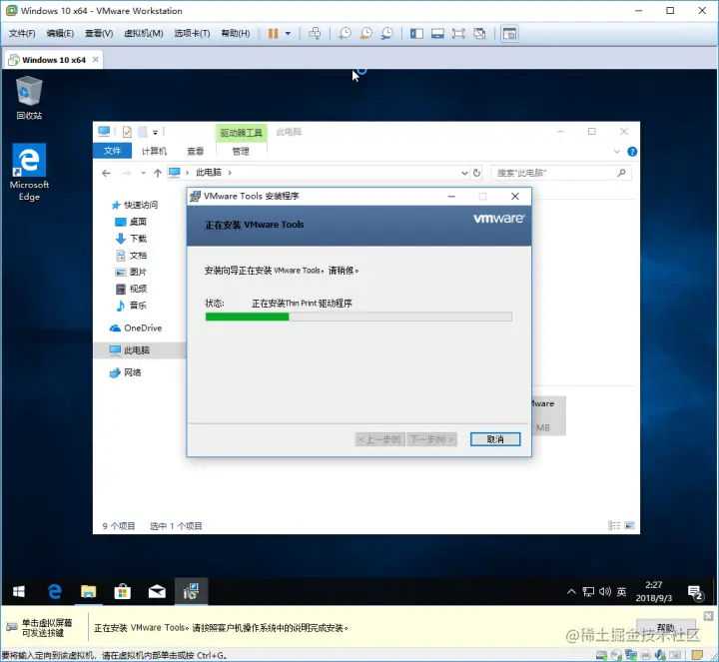Click the take snapshot clock icon
The width and height of the screenshot is (719, 662).
point(345,34)
